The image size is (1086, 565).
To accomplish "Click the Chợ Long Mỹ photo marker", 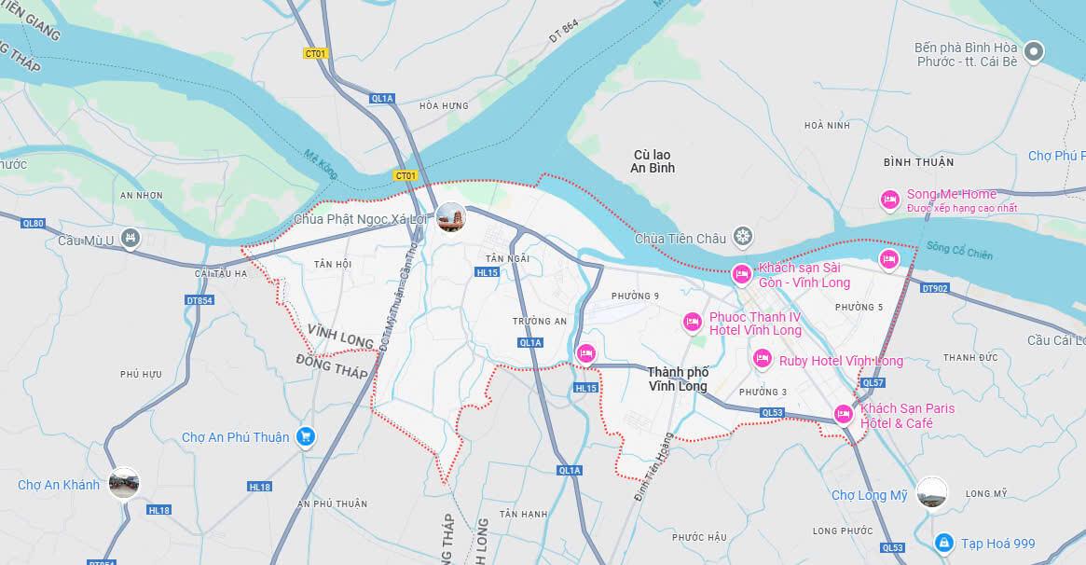I will pos(931,492).
